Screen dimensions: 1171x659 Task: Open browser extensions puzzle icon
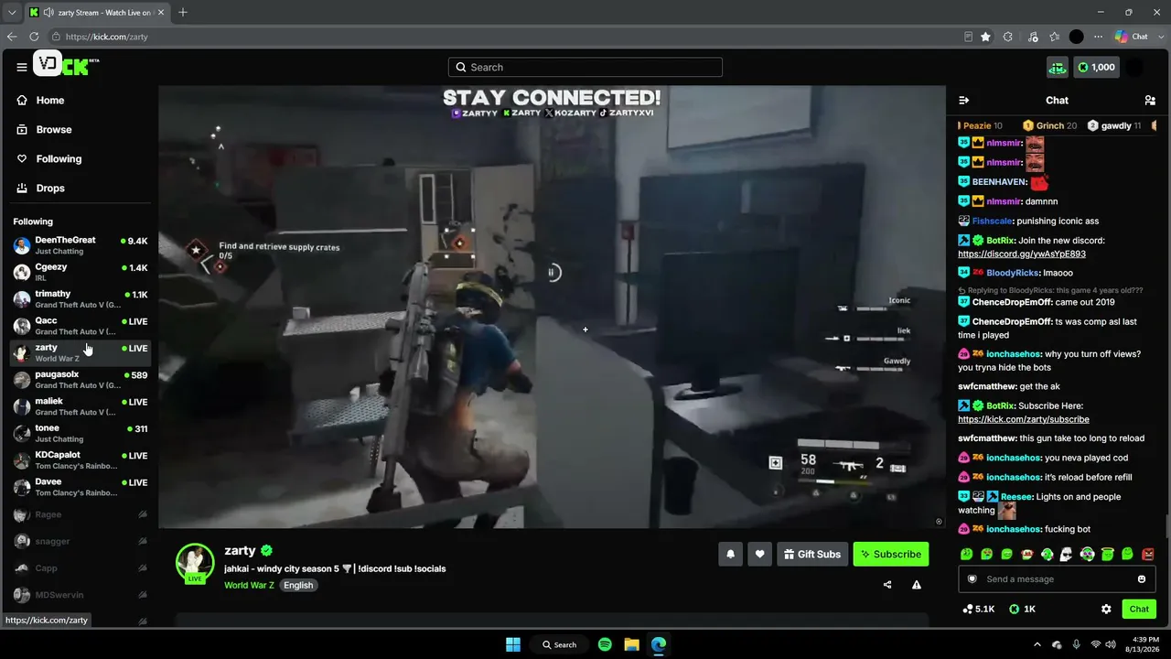pyautogui.click(x=1008, y=37)
